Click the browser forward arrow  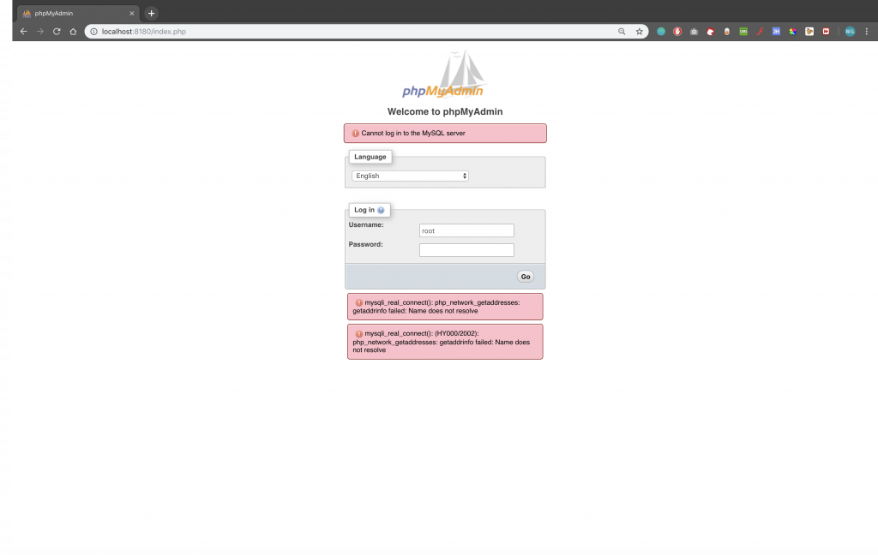(39, 32)
